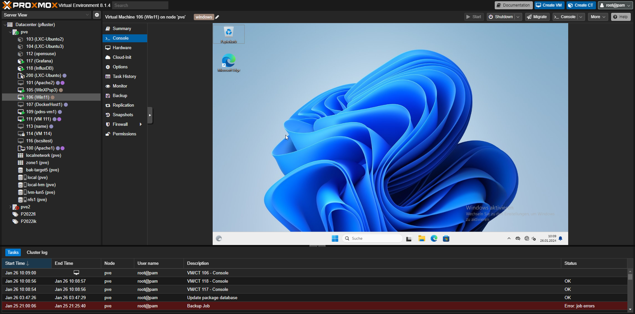
Task: Select the Backup Job error task row
Action: coord(315,306)
